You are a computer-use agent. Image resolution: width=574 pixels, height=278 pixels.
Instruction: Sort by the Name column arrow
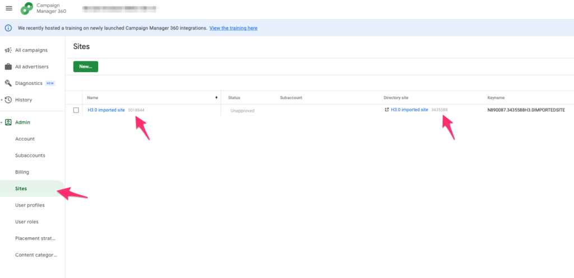click(x=216, y=98)
